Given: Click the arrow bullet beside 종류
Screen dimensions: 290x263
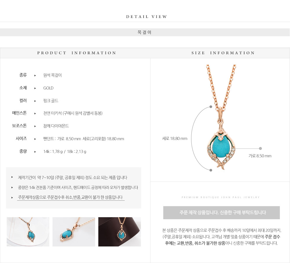Looking at the screenshot, I should coord(35,75).
